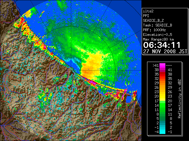
Task: Click the 'Task: SEAICE_B' line
Action: click(x=157, y=25)
